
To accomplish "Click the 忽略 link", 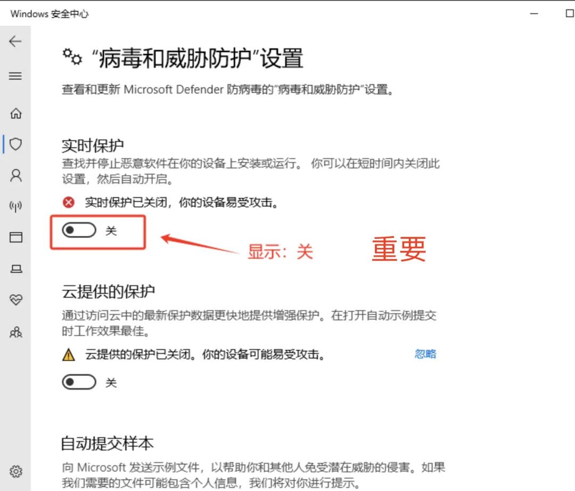I will [425, 354].
